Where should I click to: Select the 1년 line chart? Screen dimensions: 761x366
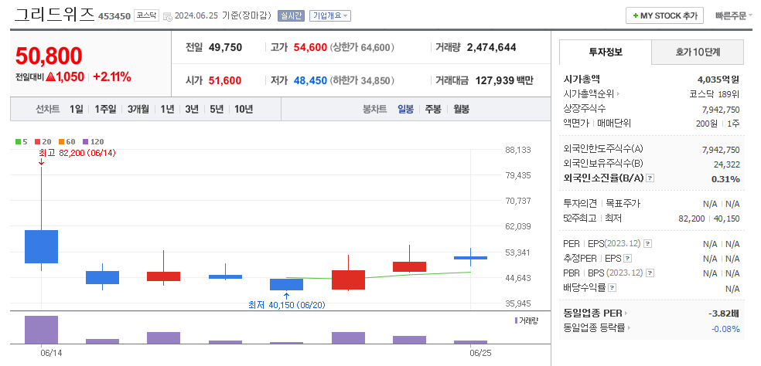click(167, 109)
